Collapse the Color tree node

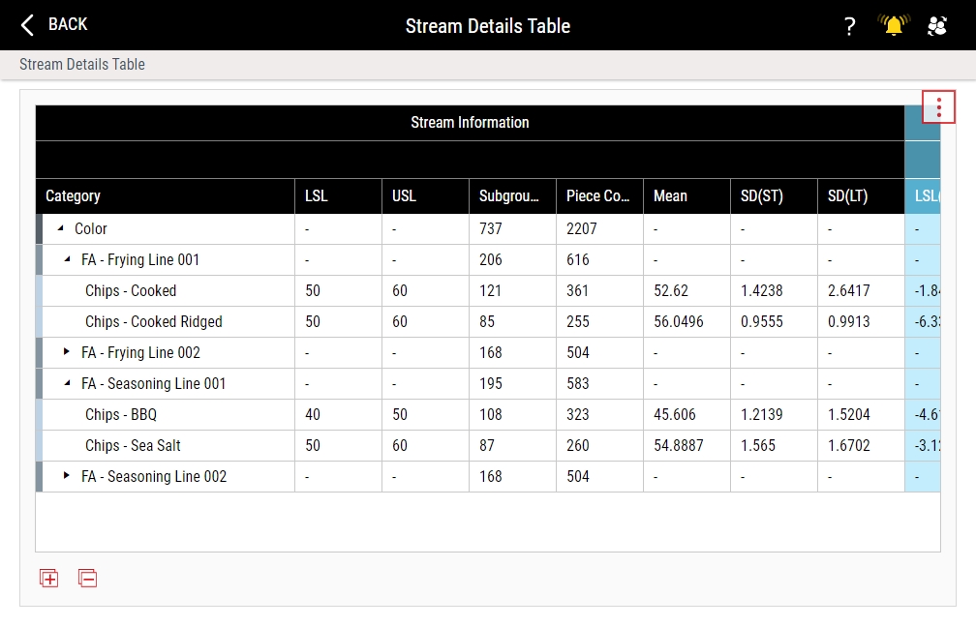pyautogui.click(x=60, y=228)
